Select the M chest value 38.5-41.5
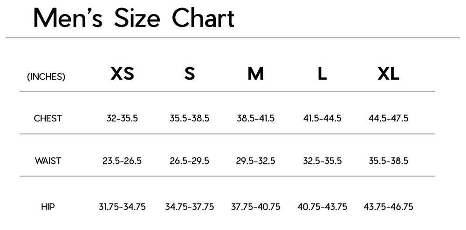Image resolution: width=466 pixels, height=230 pixels. coord(255,118)
